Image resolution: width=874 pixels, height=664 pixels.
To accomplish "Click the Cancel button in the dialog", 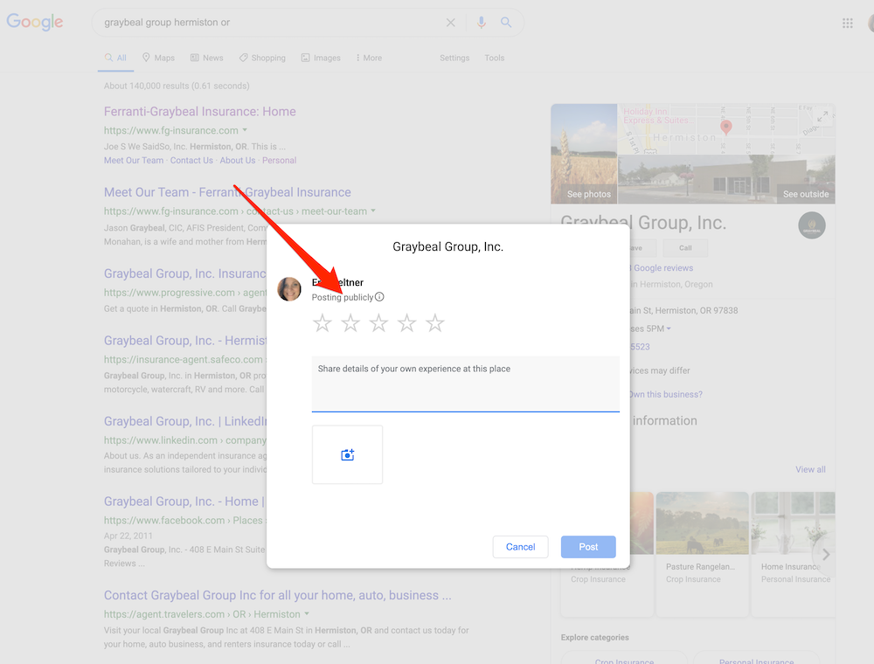I will pos(521,547).
